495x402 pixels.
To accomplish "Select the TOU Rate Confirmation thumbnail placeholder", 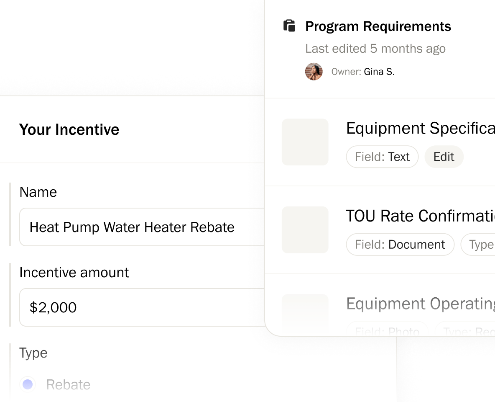I will [x=305, y=230].
